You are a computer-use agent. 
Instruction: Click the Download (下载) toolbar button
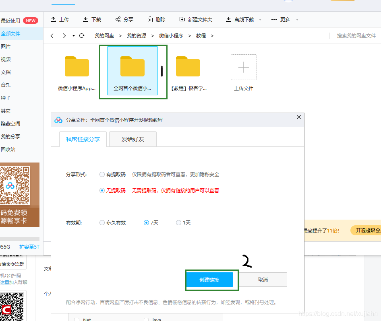pos(92,19)
